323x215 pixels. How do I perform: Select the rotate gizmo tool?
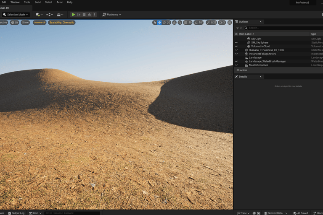click(164, 23)
